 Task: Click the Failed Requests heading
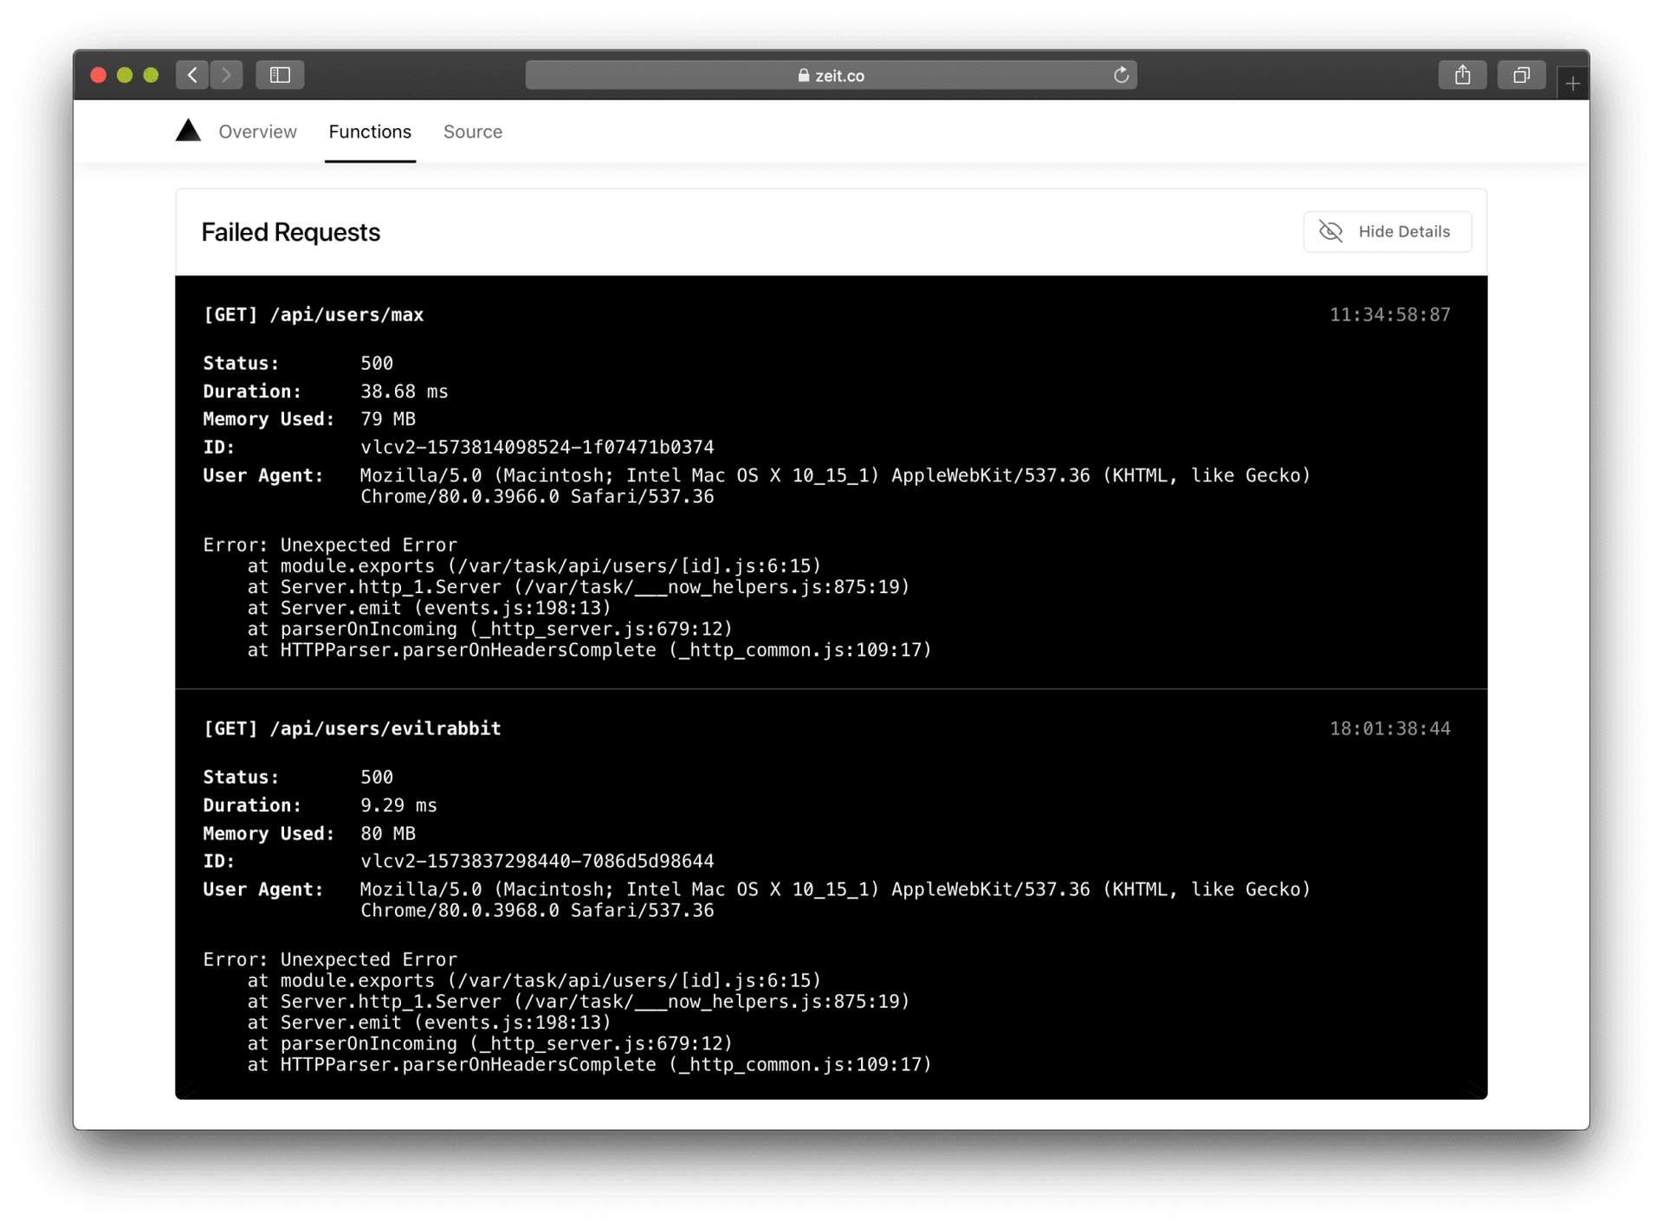click(290, 232)
